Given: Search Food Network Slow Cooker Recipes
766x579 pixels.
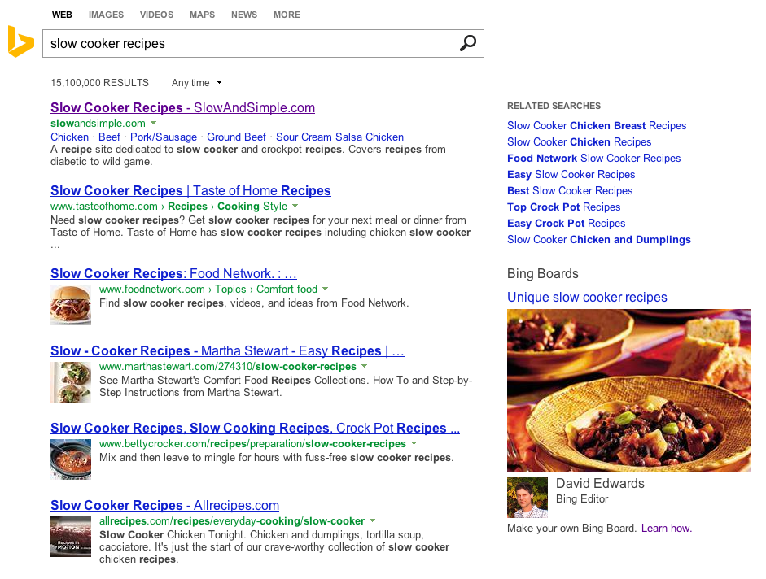Looking at the screenshot, I should [594, 159].
